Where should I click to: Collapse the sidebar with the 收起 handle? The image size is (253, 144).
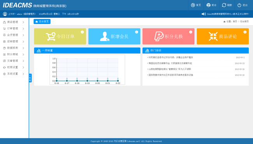coord(30,78)
